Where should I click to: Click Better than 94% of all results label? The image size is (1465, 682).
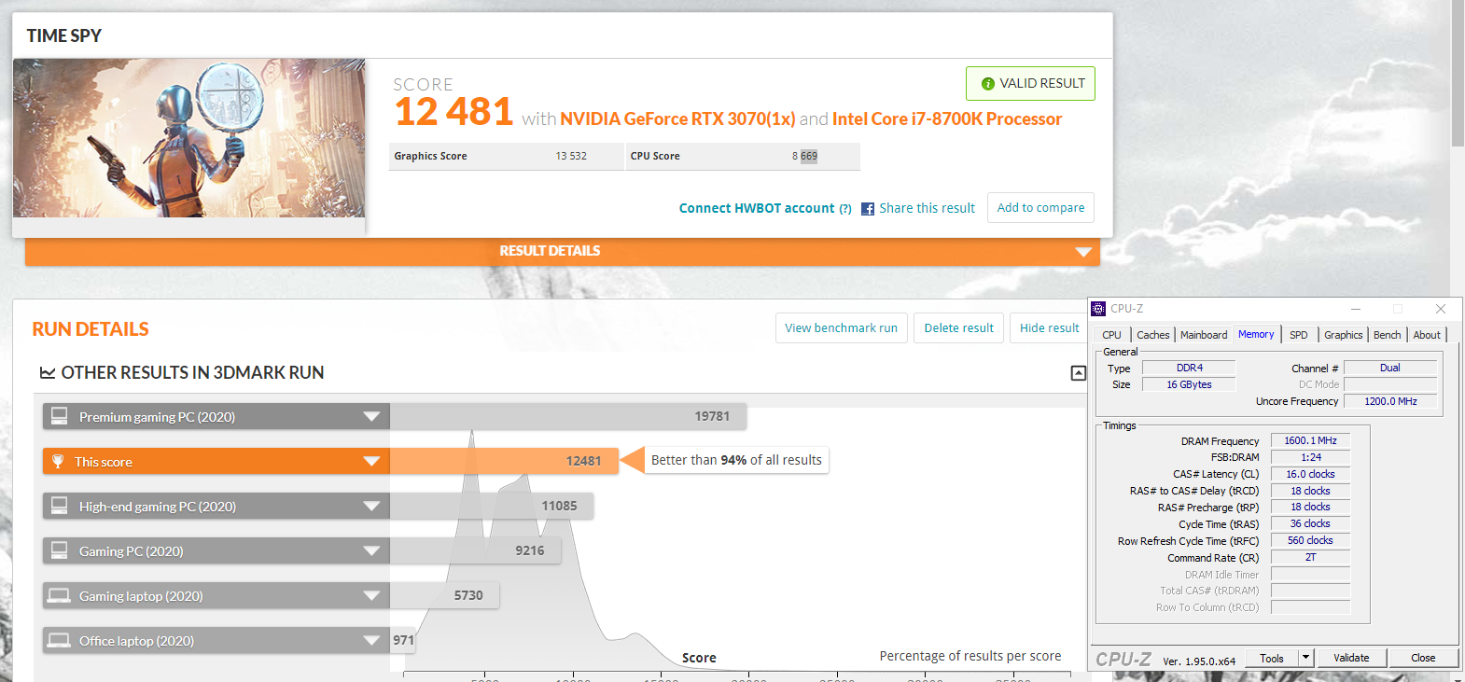(736, 461)
